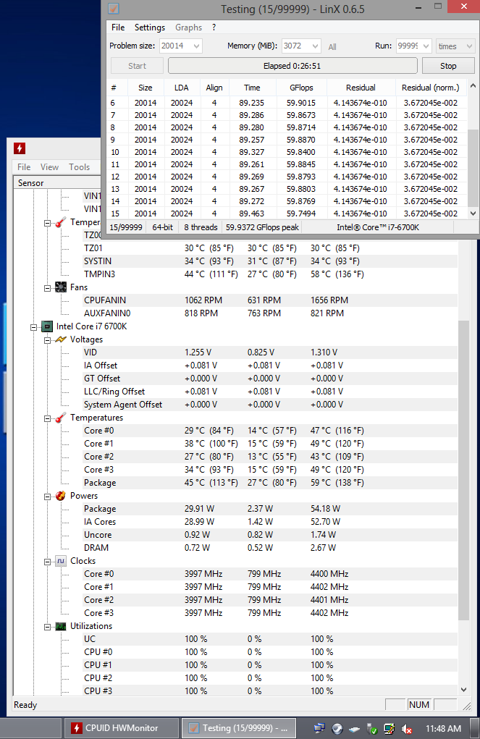Click the Powers flame icon
The height and width of the screenshot is (739, 480).
[x=61, y=496]
